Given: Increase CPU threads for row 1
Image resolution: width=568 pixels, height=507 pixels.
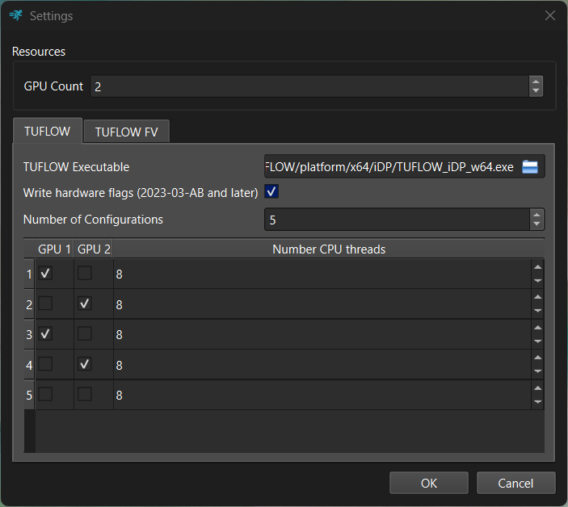Looking at the screenshot, I should (537, 267).
